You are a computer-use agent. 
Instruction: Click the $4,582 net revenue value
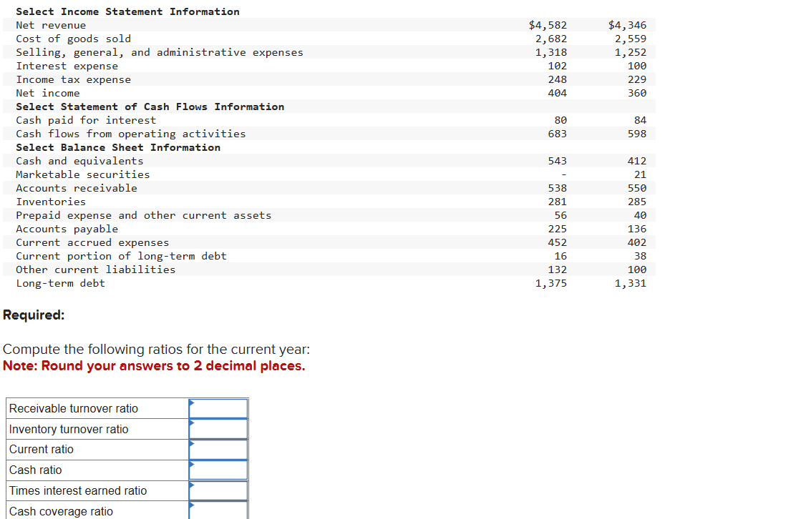point(548,25)
